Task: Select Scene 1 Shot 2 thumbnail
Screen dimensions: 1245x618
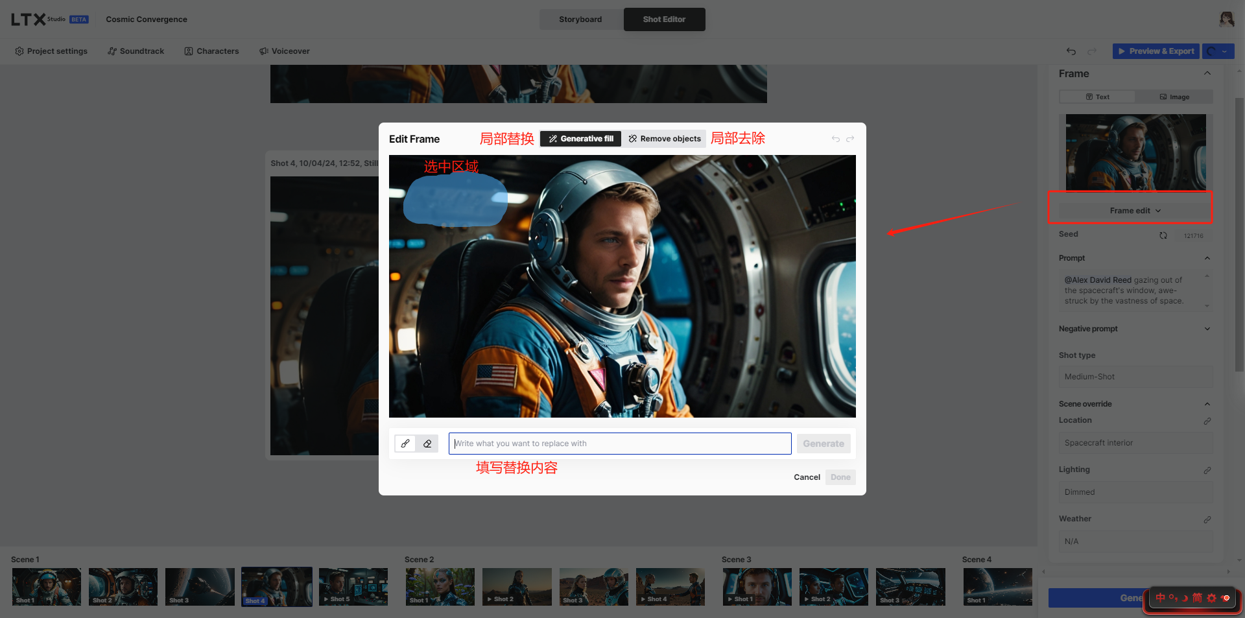Action: click(123, 587)
